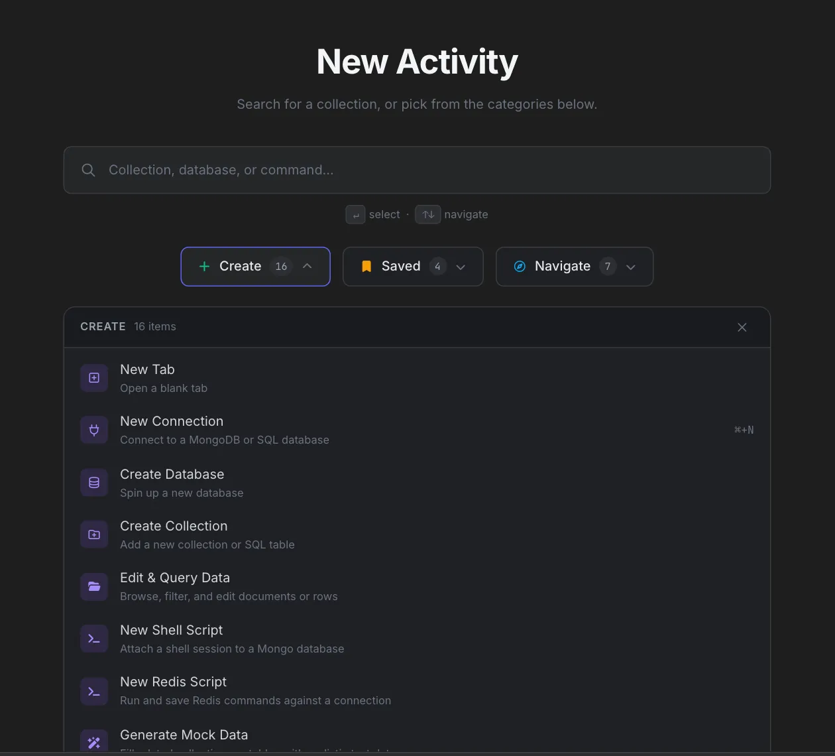Click the CREATE panel header label
The image size is (835, 756).
[x=103, y=326]
